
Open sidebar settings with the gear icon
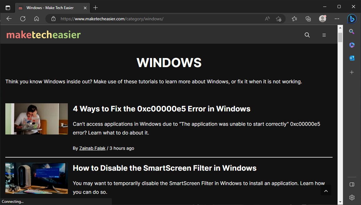click(351, 197)
